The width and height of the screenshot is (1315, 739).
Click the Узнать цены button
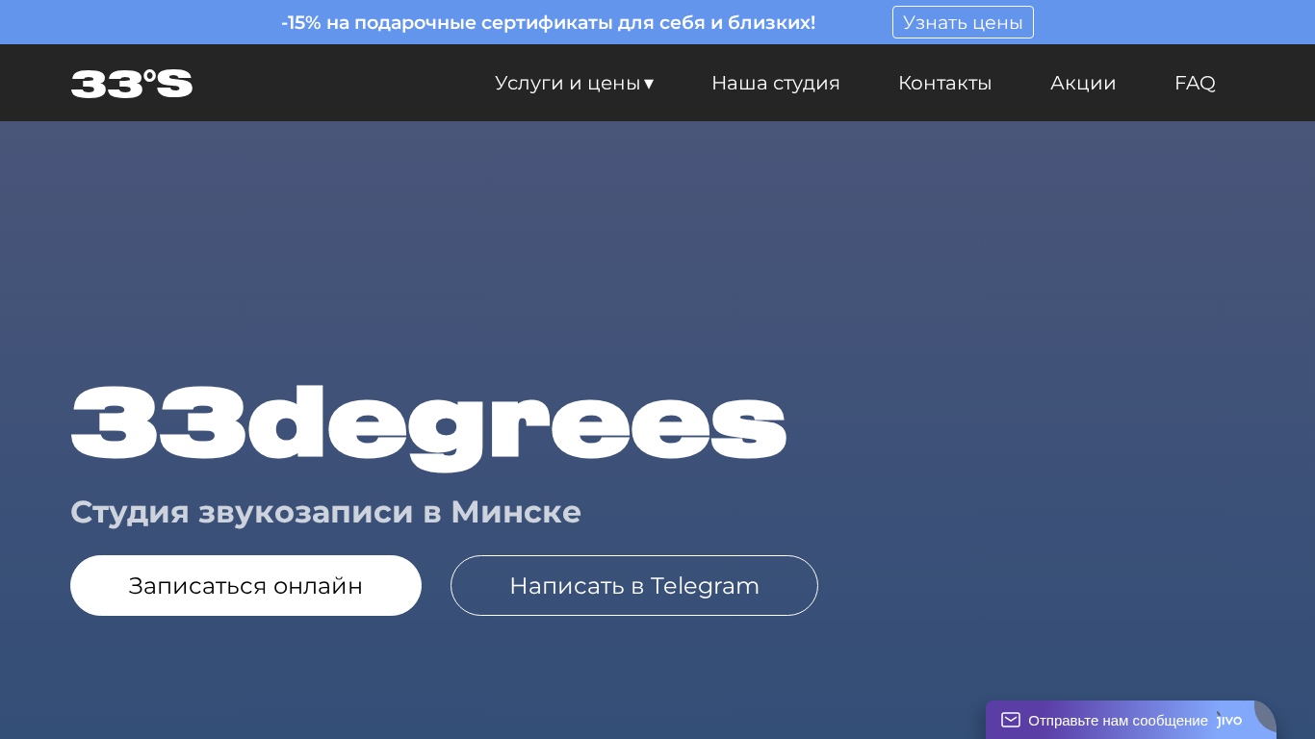[x=963, y=22]
